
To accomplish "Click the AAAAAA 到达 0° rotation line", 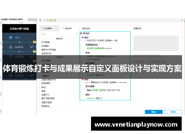I will (95, 98).
